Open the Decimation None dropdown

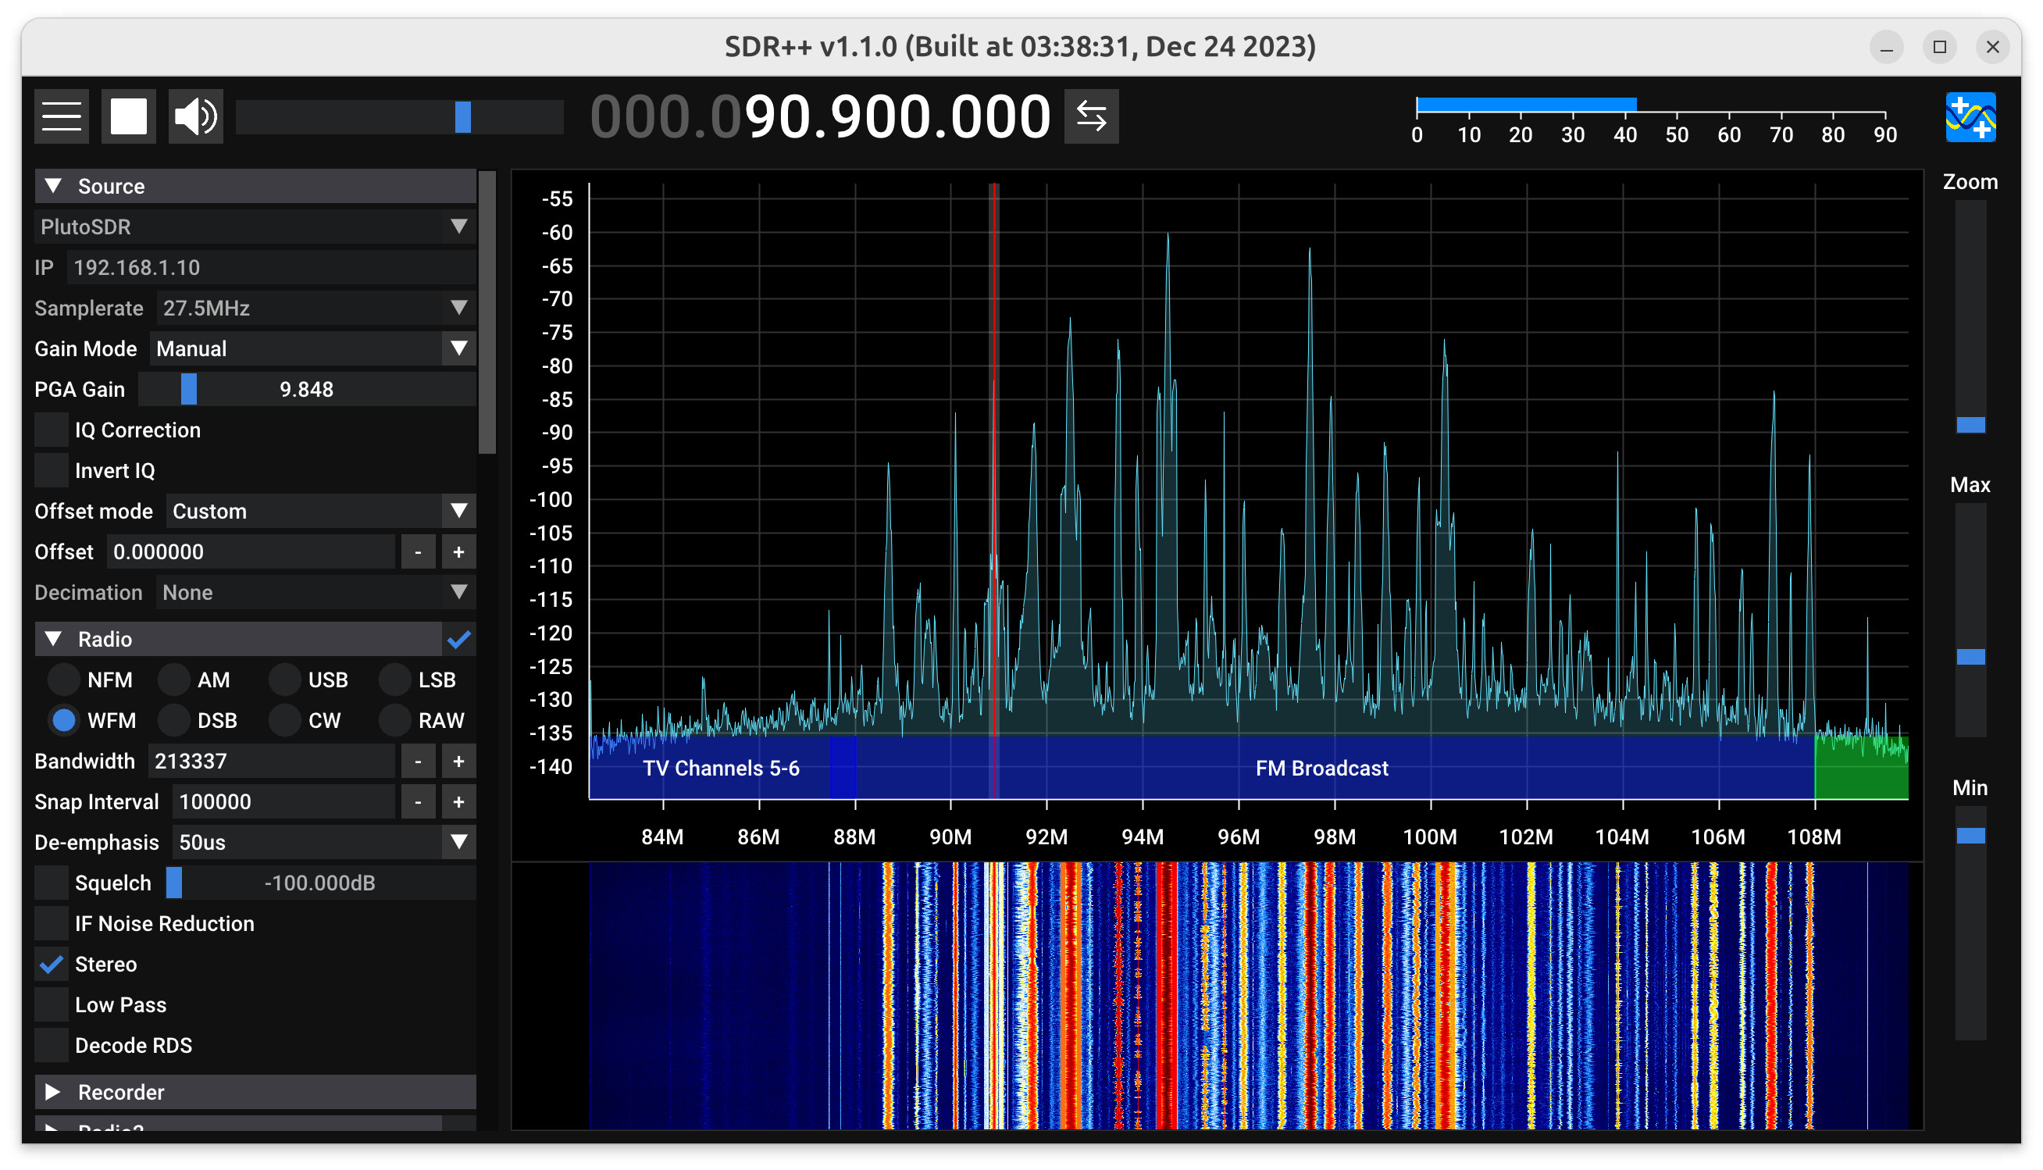coord(316,592)
